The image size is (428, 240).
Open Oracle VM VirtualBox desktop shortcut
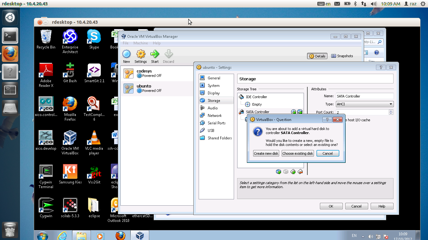point(70,143)
